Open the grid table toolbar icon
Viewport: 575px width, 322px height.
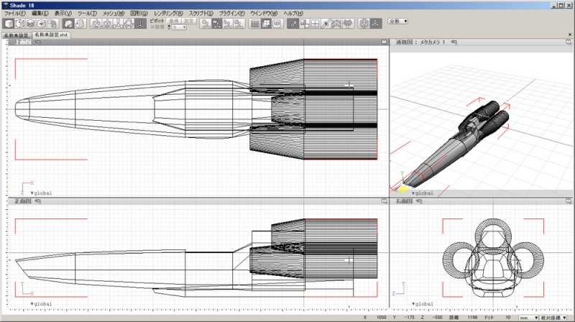pos(255,24)
